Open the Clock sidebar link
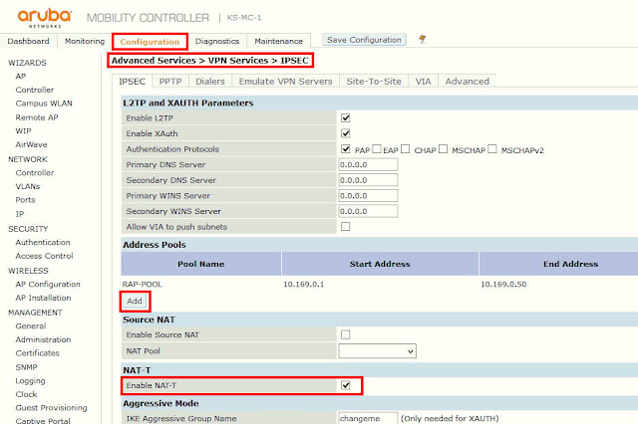 27,394
